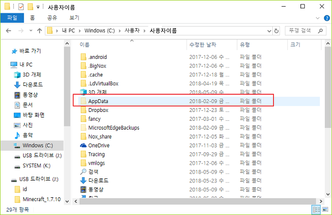Sort by the 수정한 날짜 column header
The height and width of the screenshot is (215, 332).
(x=203, y=45)
